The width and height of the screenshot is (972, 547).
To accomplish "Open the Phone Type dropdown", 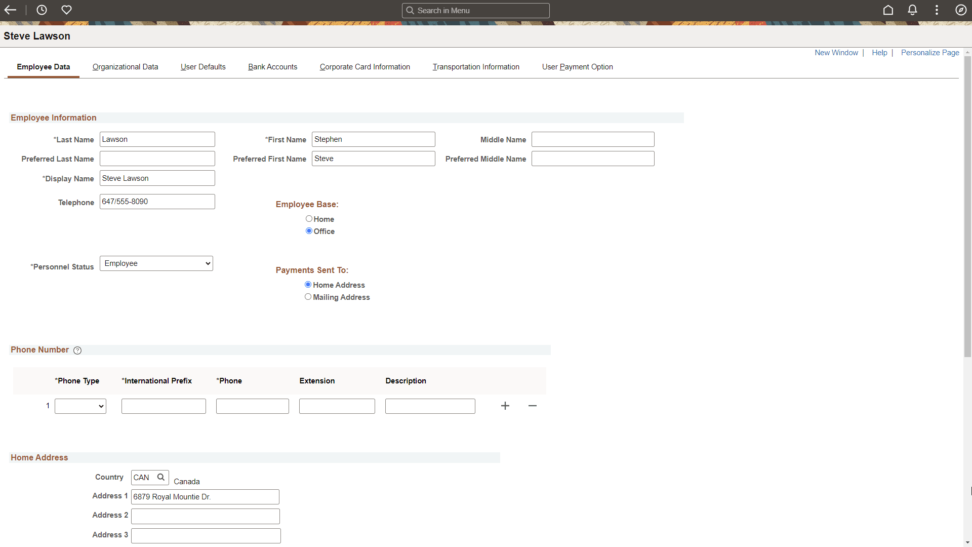I will tap(79, 406).
